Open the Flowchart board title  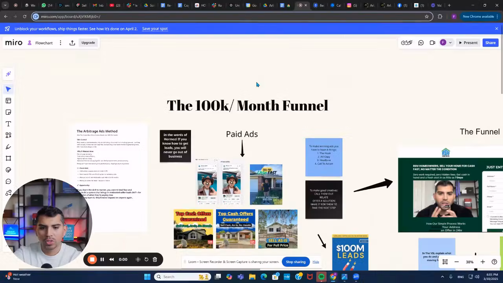click(44, 43)
